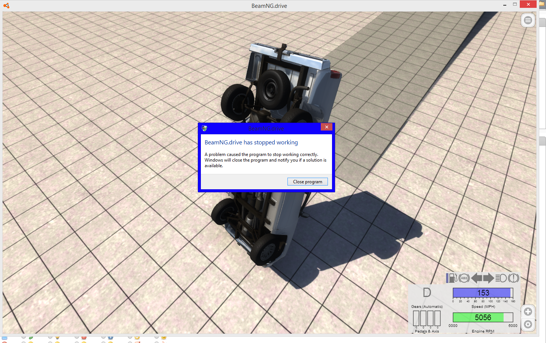Click the fourth pedal axis bar

pyautogui.click(x=437, y=318)
